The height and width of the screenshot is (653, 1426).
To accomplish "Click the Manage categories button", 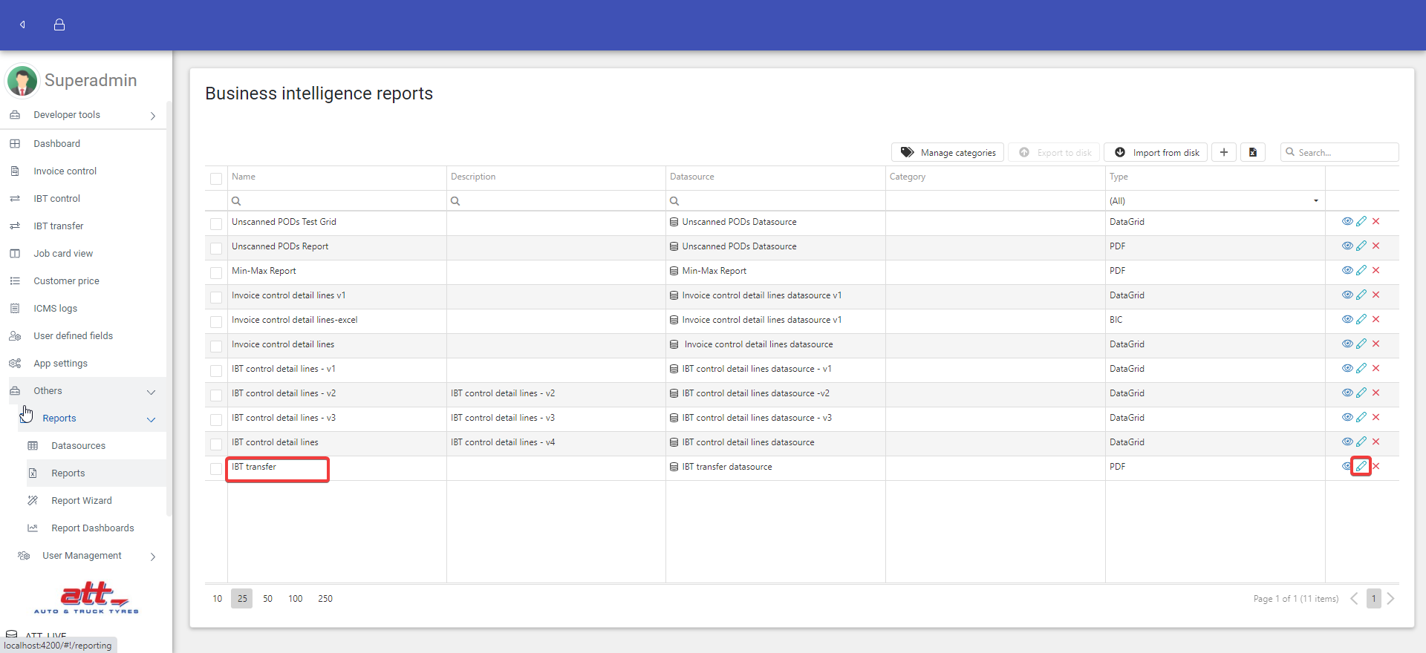I will pyautogui.click(x=948, y=152).
